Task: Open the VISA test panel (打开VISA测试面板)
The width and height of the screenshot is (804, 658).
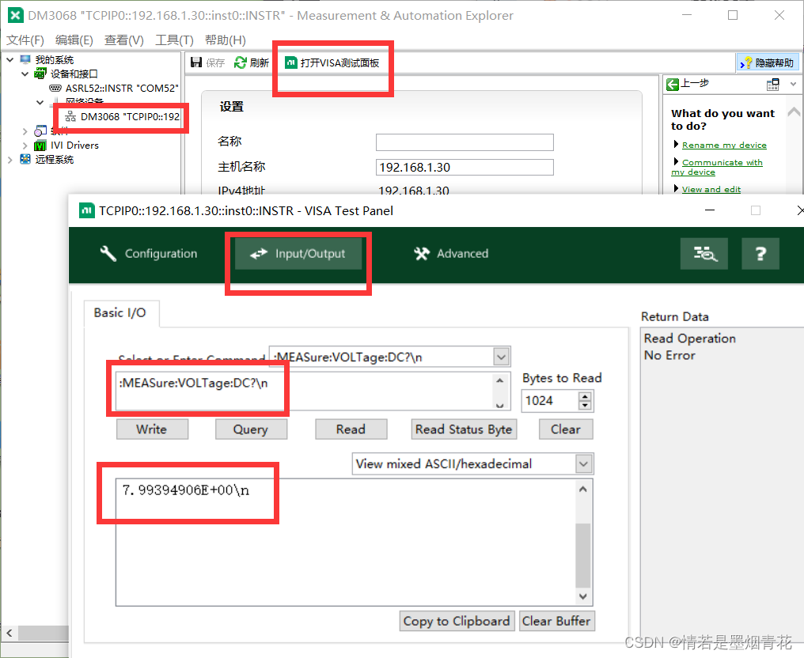Action: click(332, 62)
